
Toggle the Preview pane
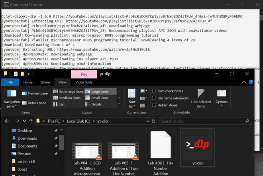point(35,93)
